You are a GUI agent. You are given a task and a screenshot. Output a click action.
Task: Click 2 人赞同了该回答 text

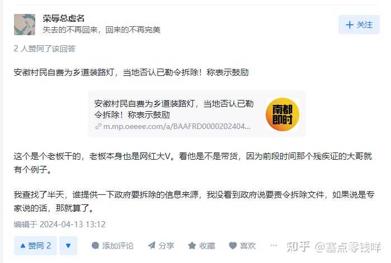click(x=45, y=49)
